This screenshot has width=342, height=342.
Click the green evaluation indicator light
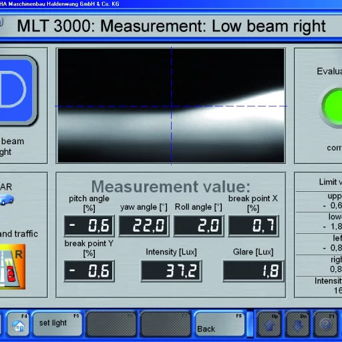pyautogui.click(x=332, y=107)
